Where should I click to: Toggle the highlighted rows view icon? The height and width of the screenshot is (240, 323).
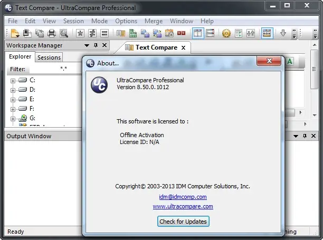(267, 33)
